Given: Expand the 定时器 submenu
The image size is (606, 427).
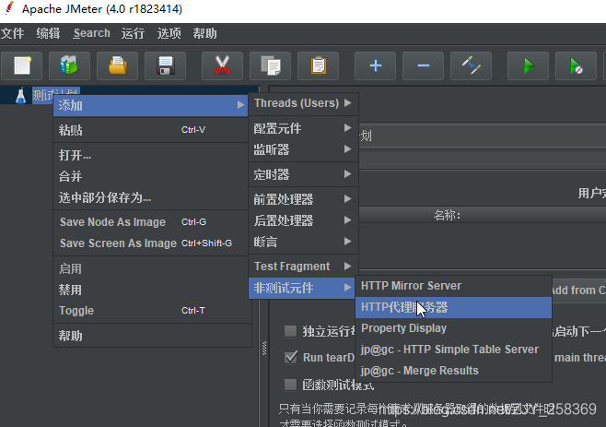Looking at the screenshot, I should tap(303, 174).
